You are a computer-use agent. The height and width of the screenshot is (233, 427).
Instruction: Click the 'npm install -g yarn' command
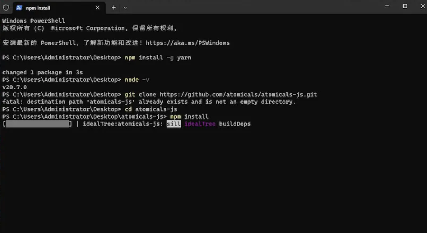(x=158, y=58)
